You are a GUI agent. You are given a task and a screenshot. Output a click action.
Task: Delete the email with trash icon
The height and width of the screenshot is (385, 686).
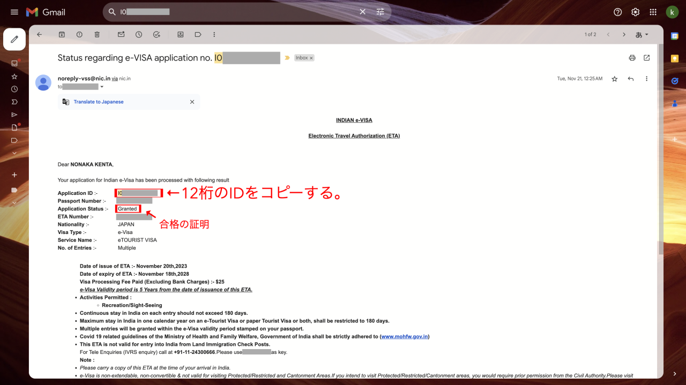click(97, 34)
